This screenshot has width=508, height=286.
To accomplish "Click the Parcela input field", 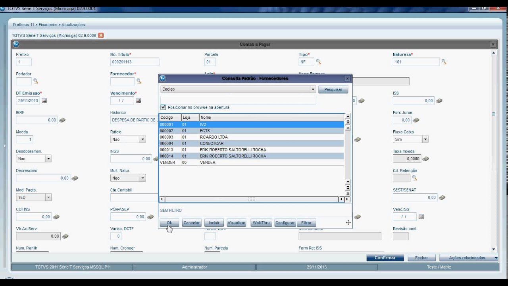I will 210,62.
